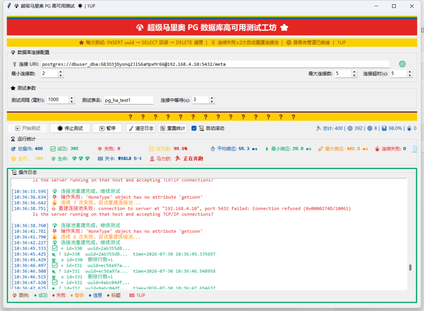This screenshot has height=311, width=424.
Task: Click the log line timestamped 10:36:38.751
Action: pyautogui.click(x=181, y=209)
